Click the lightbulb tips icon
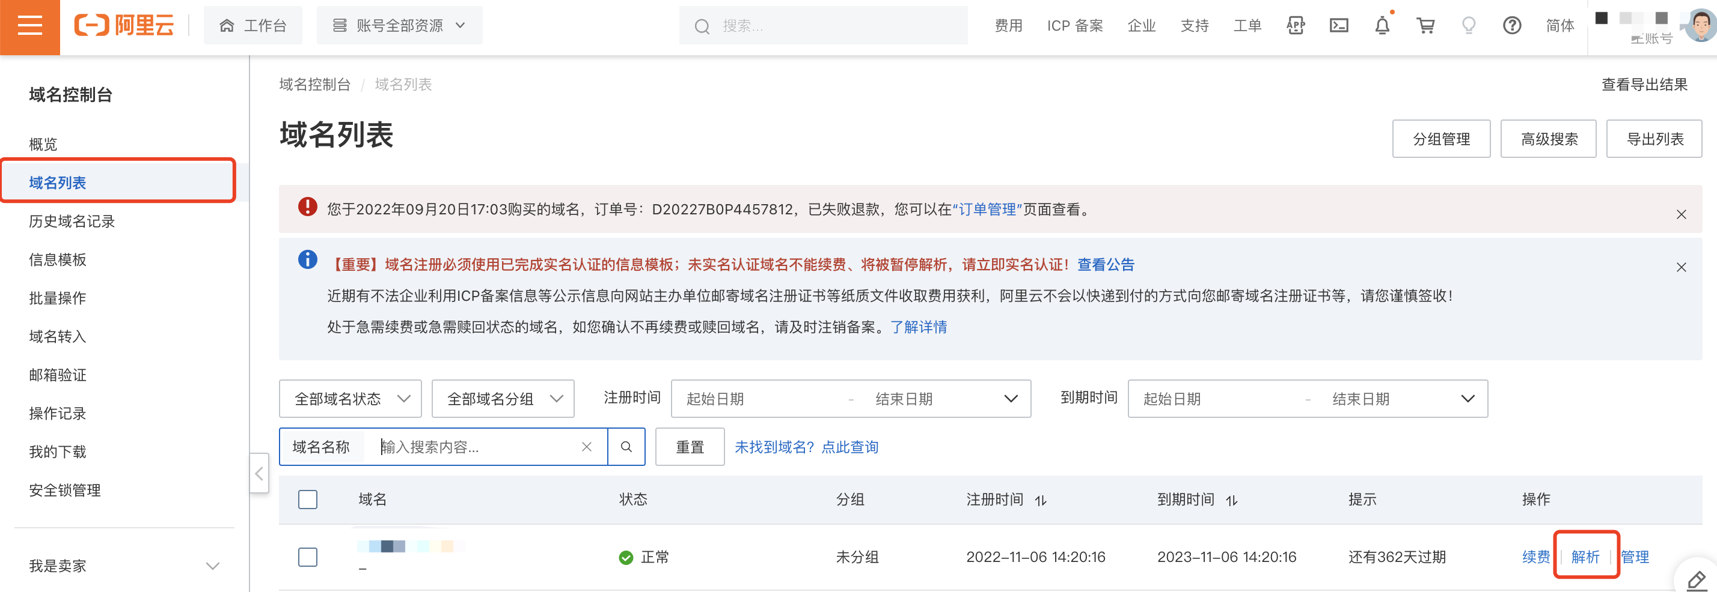1717x592 pixels. pyautogui.click(x=1468, y=26)
